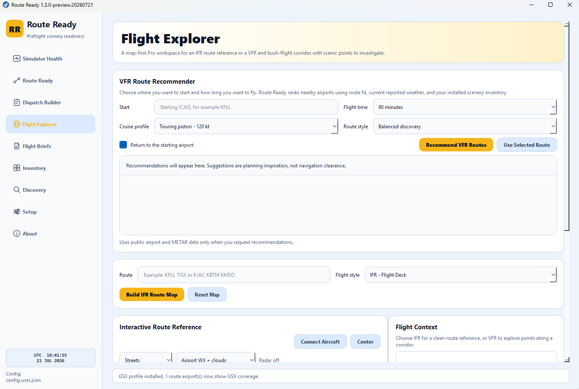The height and width of the screenshot is (389, 579).
Task: Expand the Airport WX + clouds dropdown
Action: [x=215, y=358]
